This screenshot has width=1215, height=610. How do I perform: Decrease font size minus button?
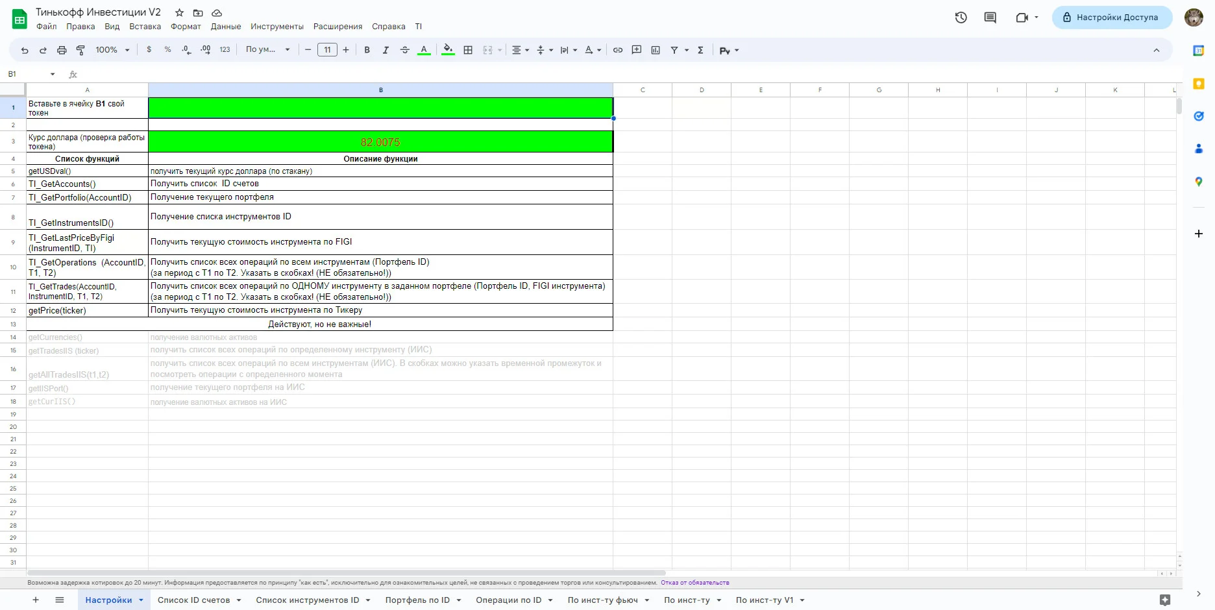click(308, 50)
